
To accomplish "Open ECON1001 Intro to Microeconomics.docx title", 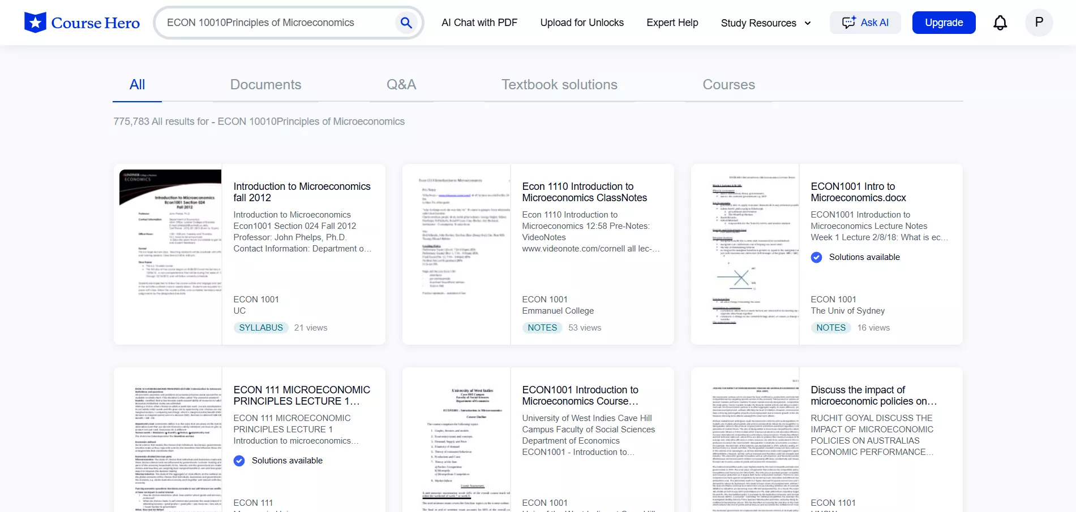I will pyautogui.click(x=858, y=192).
